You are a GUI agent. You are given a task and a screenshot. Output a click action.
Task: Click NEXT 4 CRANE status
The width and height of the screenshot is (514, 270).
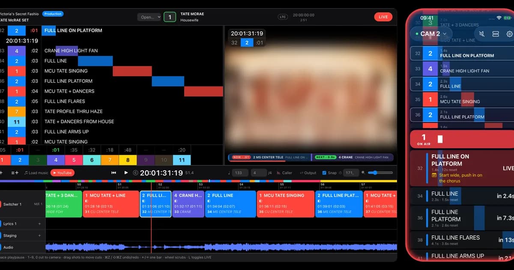353,157
